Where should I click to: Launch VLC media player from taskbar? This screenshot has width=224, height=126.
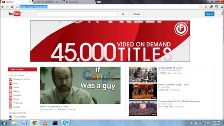45,123
